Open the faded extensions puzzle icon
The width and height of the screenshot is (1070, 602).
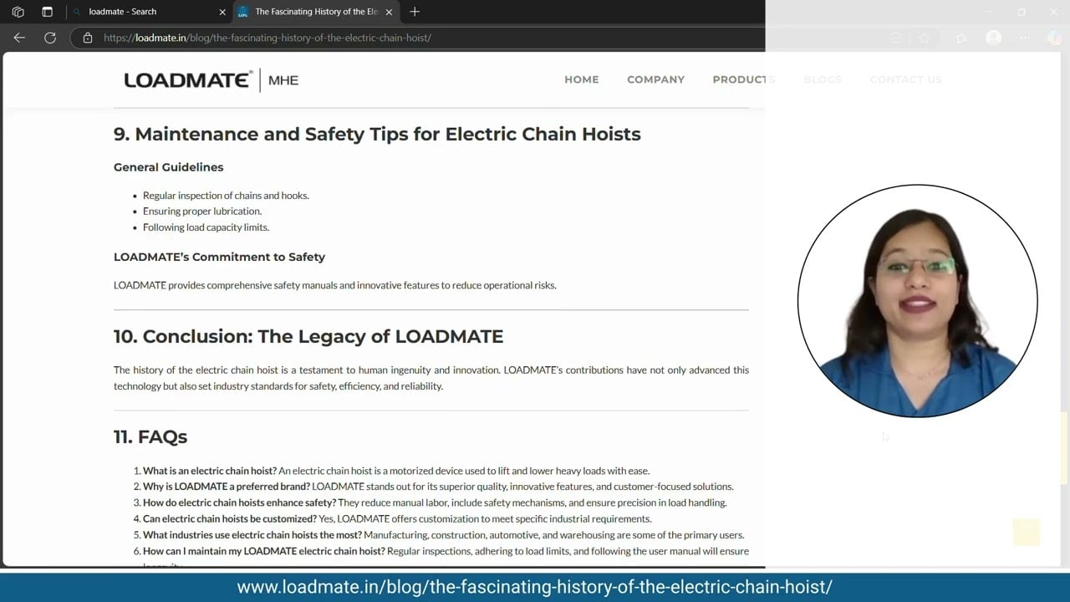pos(961,38)
